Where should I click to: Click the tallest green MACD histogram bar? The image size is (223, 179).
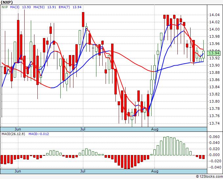(168, 146)
